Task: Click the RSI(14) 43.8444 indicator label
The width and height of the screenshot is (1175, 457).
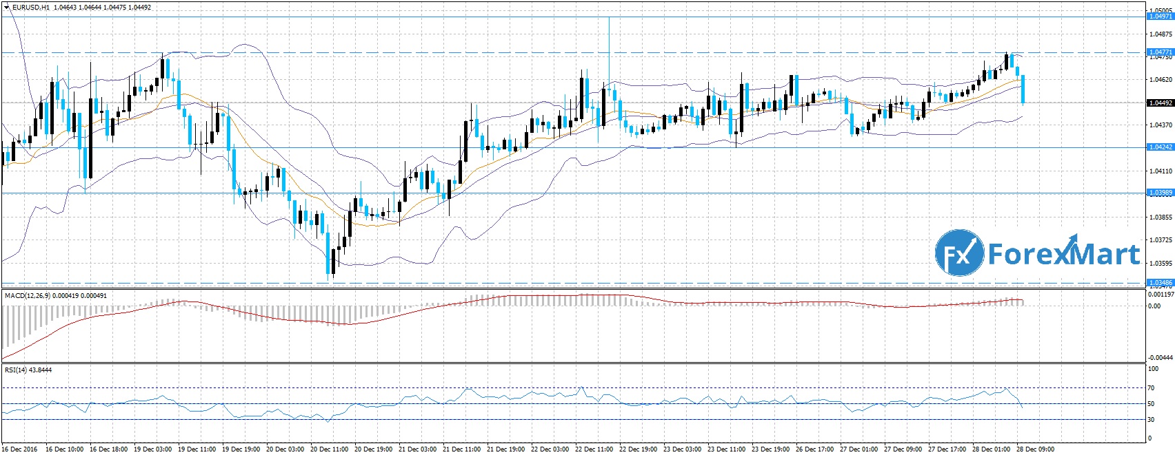Action: pos(28,370)
